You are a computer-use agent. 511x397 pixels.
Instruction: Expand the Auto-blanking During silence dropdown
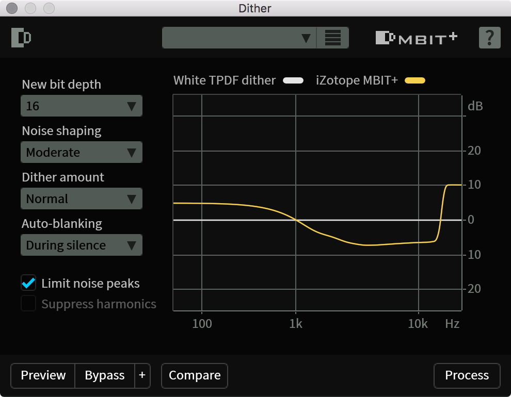tap(82, 245)
